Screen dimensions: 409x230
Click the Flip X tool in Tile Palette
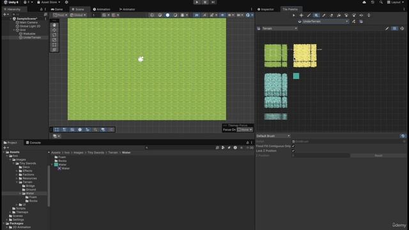pyautogui.click(x=361, y=15)
